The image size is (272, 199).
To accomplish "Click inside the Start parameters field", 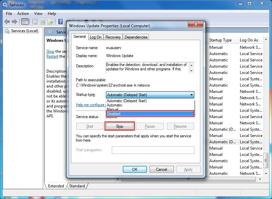I will coord(153,150).
